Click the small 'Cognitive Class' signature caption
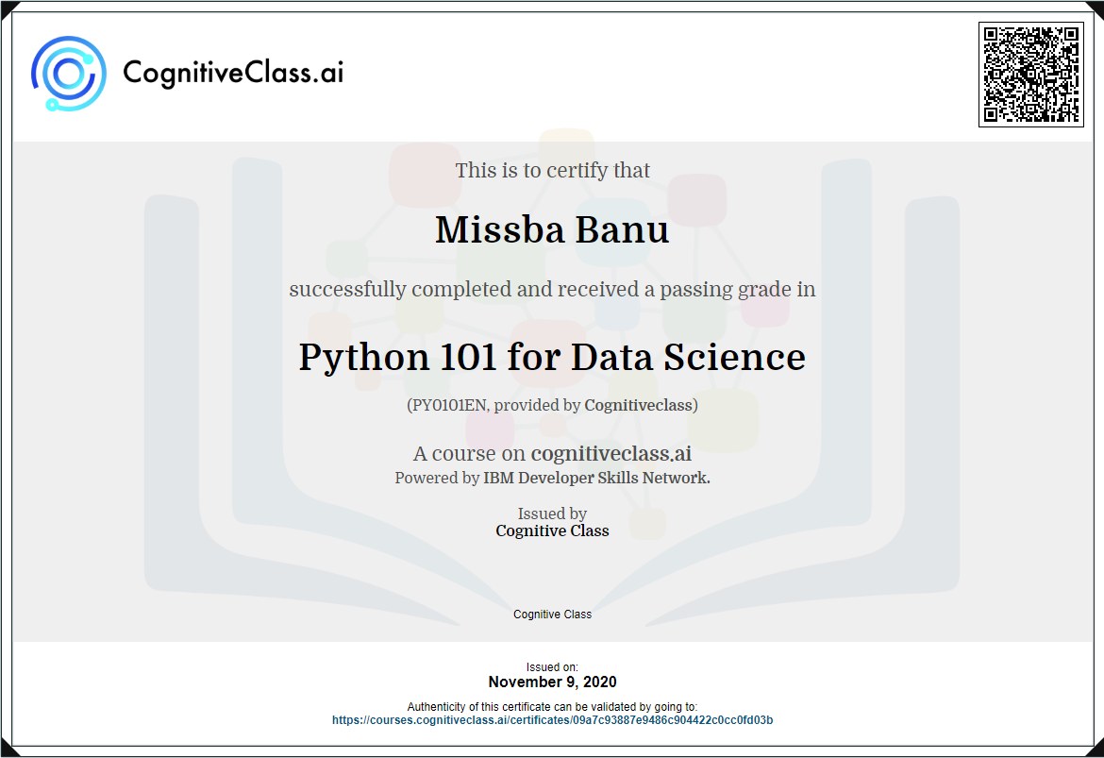Image resolution: width=1104 pixels, height=758 pixels. click(552, 615)
